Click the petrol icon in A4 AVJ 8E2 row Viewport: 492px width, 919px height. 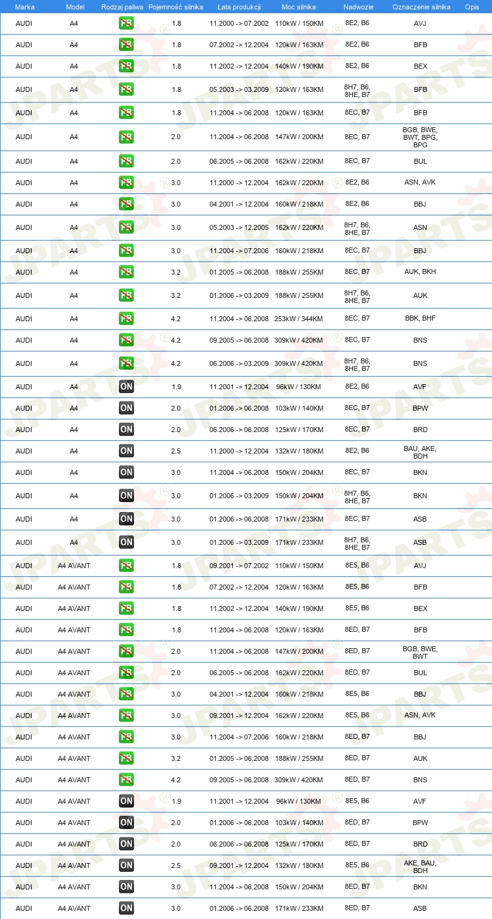[x=126, y=23]
